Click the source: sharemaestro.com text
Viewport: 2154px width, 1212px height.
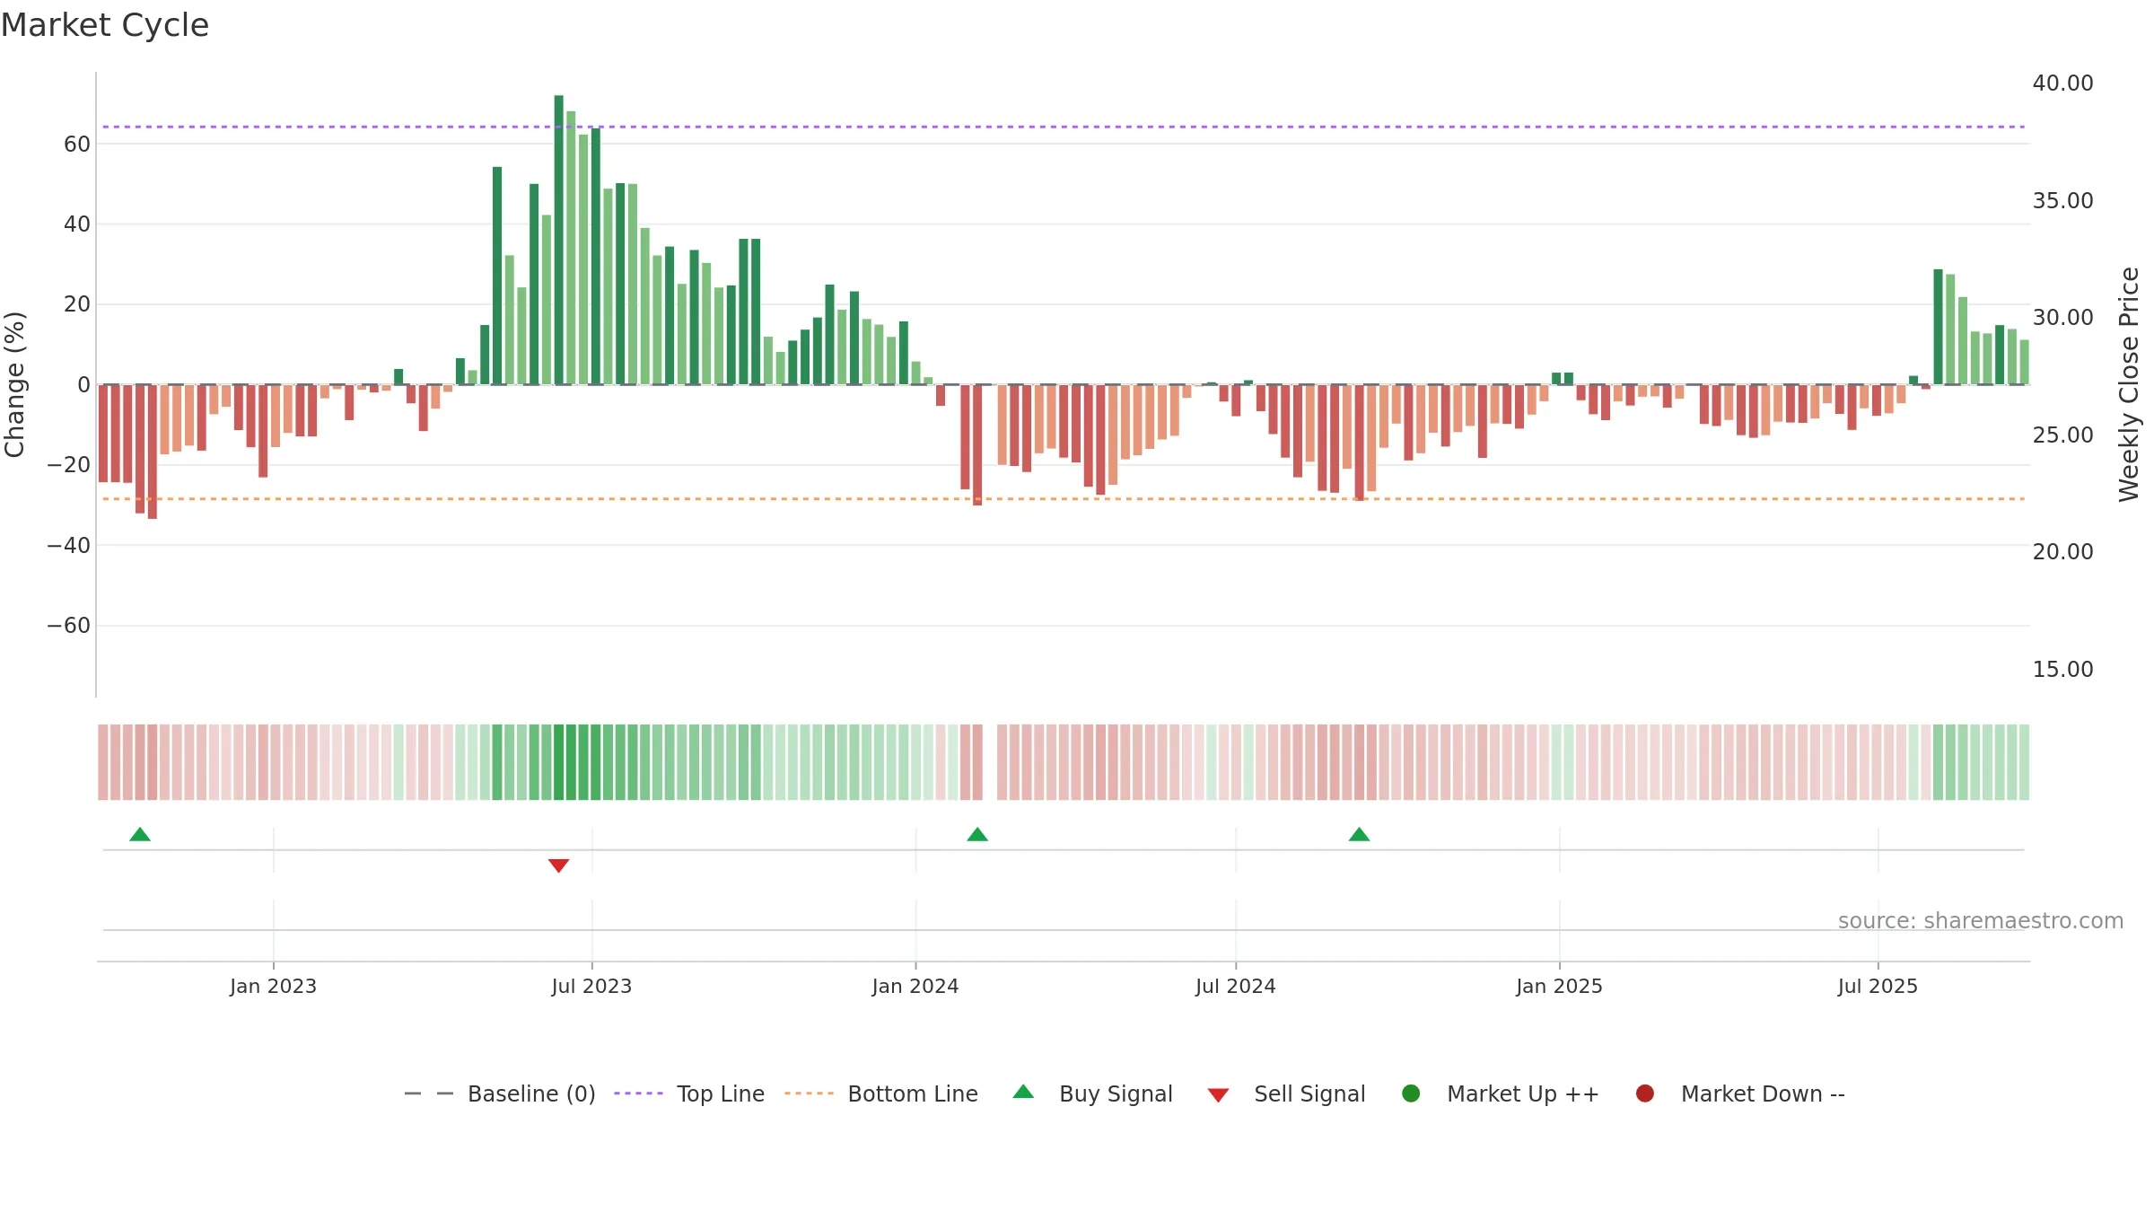pos(1981,921)
